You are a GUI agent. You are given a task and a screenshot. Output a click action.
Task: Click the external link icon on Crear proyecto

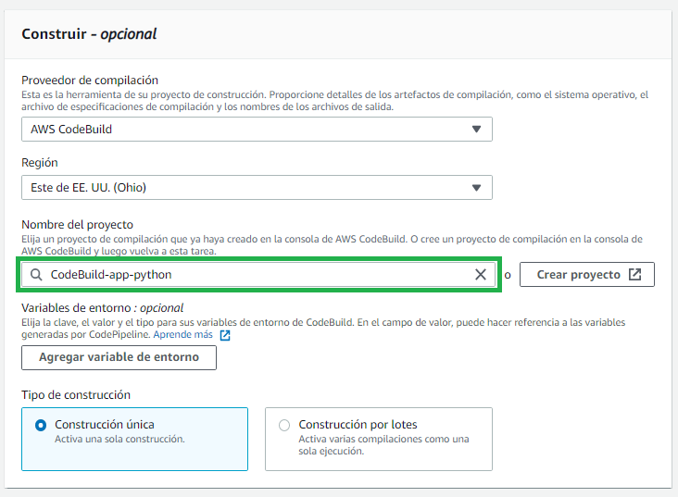point(634,275)
